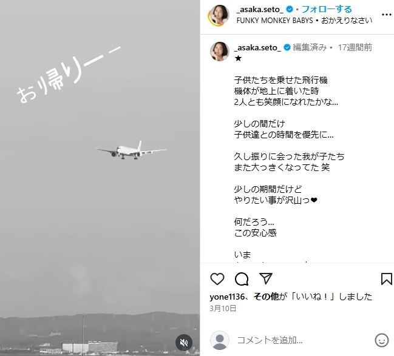The height and width of the screenshot is (356, 394).
Task: Open comments via speech bubble icon
Action: click(x=242, y=279)
